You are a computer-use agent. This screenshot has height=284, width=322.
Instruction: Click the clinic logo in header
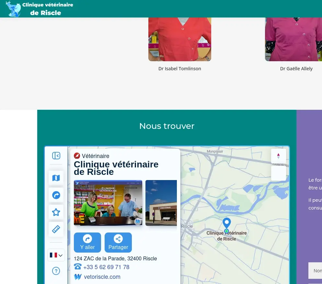(14, 9)
